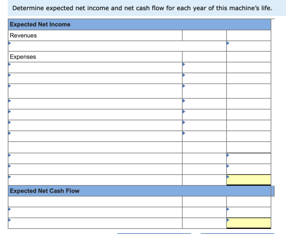Viewport: 286px width, 234px height.
Task: Open the wide label dropdown directly below Revenues
Action: point(117,46)
